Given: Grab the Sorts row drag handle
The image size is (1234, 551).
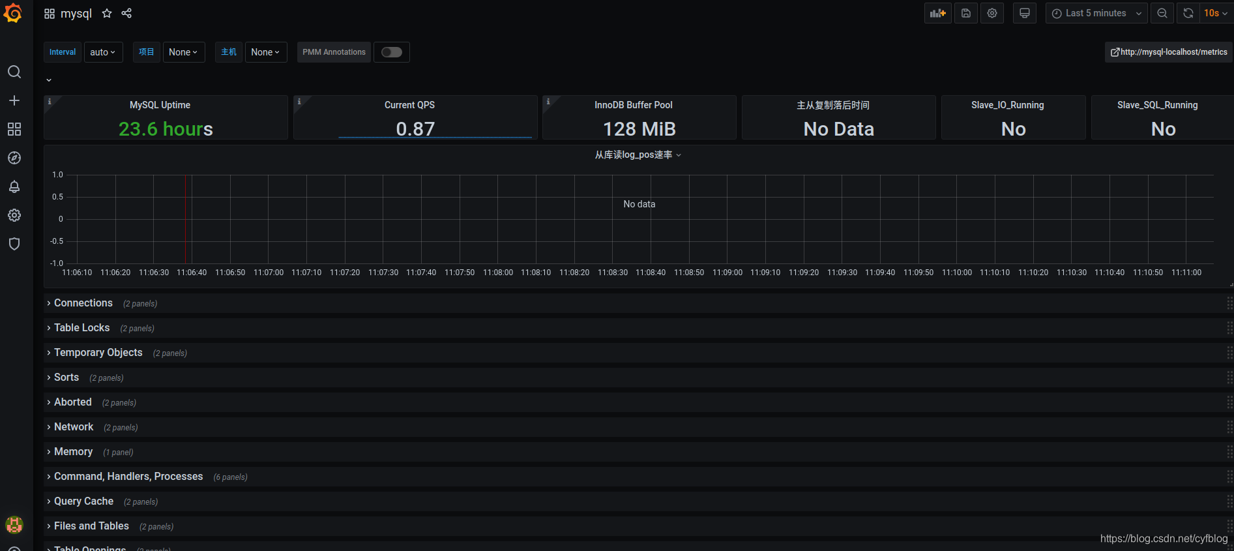Looking at the screenshot, I should [1229, 378].
